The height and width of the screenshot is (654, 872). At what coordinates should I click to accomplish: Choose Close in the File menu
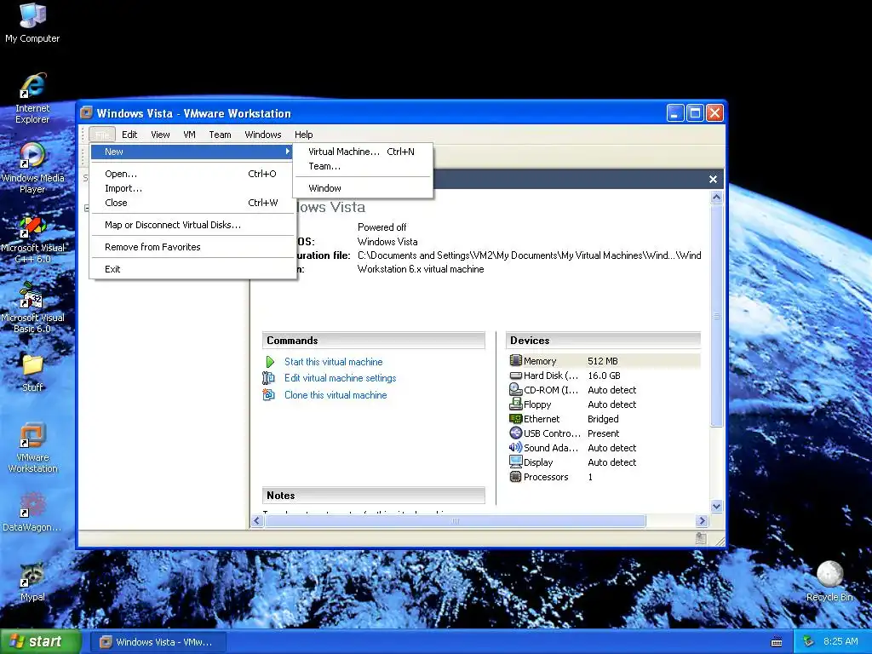click(192, 203)
